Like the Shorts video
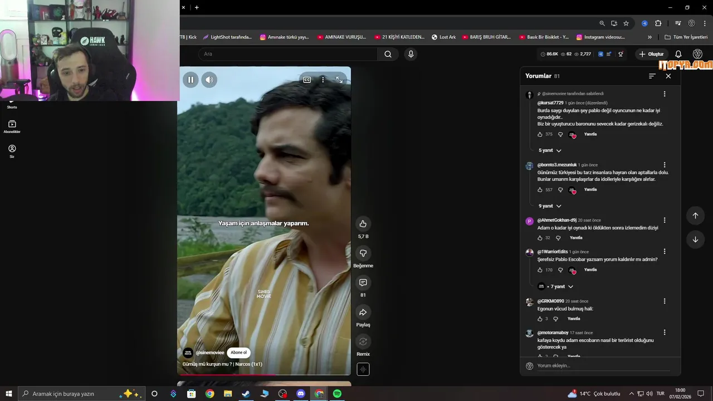 tap(363, 223)
